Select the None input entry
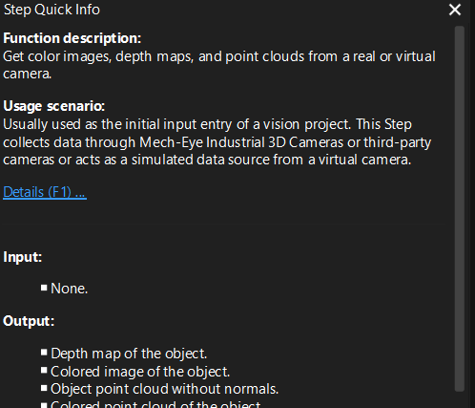The height and width of the screenshot is (408, 475). pyautogui.click(x=69, y=289)
